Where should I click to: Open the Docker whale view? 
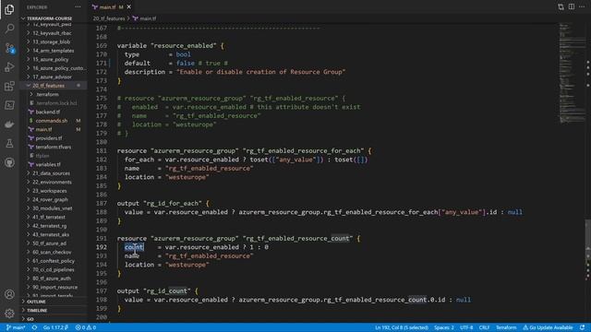coord(9,125)
